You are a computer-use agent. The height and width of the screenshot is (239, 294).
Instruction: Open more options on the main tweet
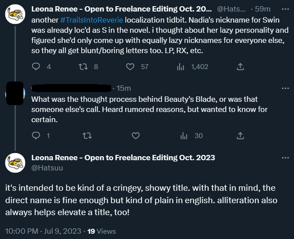pos(285,158)
